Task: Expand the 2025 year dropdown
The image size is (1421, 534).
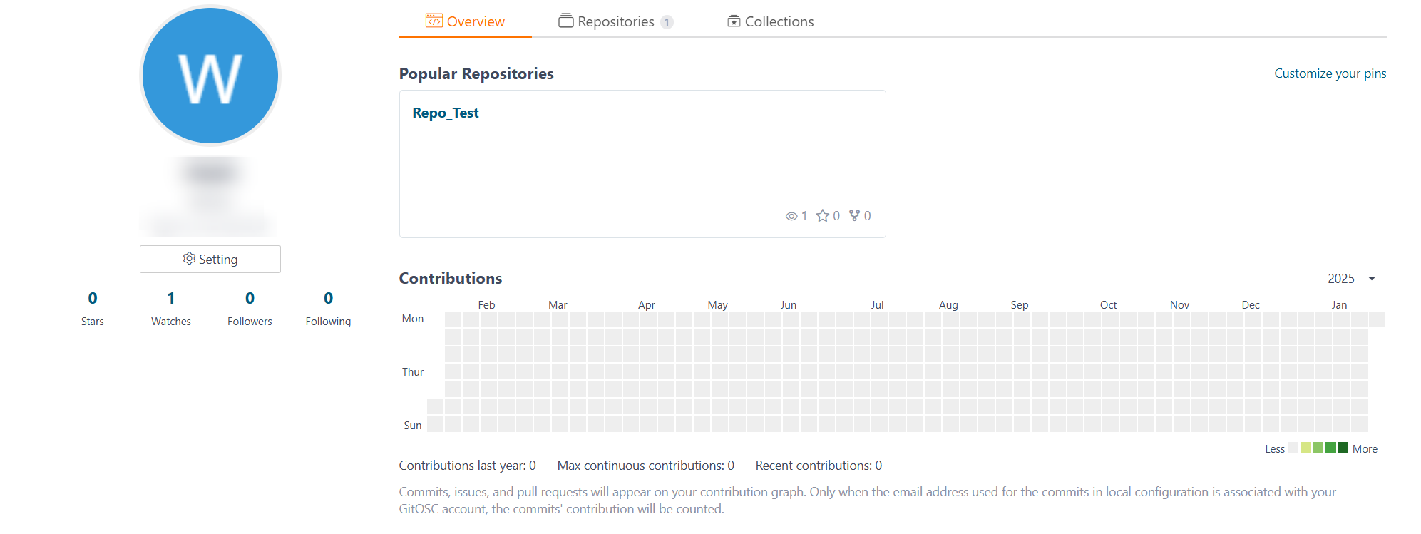Action: (x=1350, y=279)
